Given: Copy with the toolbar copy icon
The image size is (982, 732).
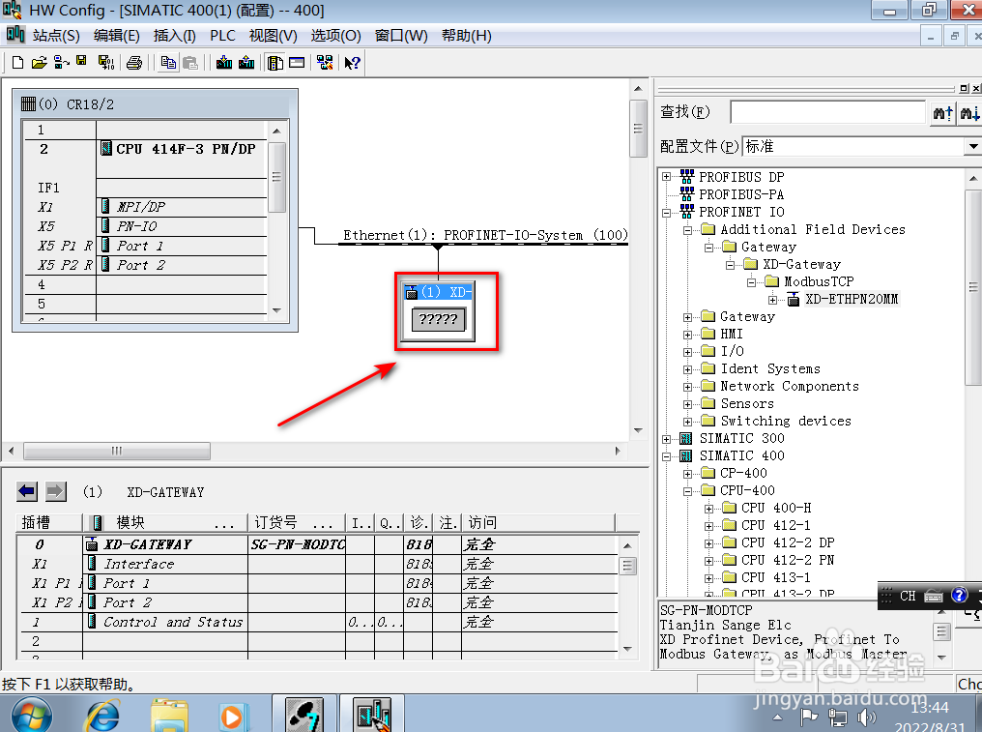Looking at the screenshot, I should tap(168, 63).
